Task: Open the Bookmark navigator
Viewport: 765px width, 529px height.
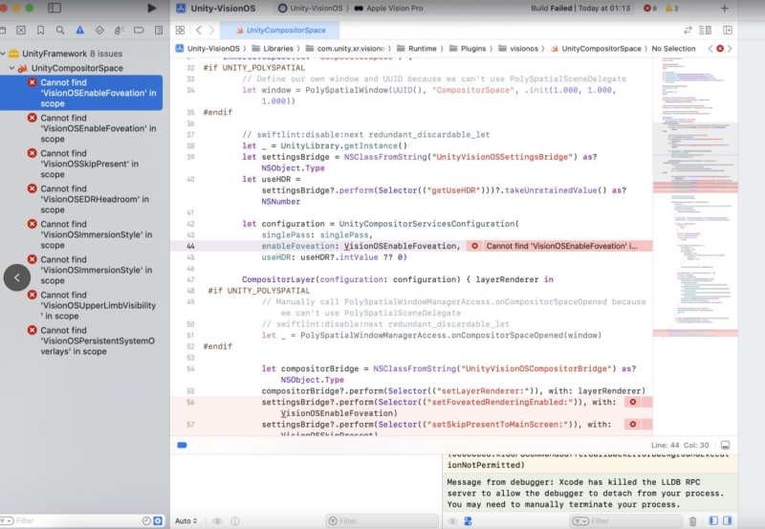Action: (41, 31)
